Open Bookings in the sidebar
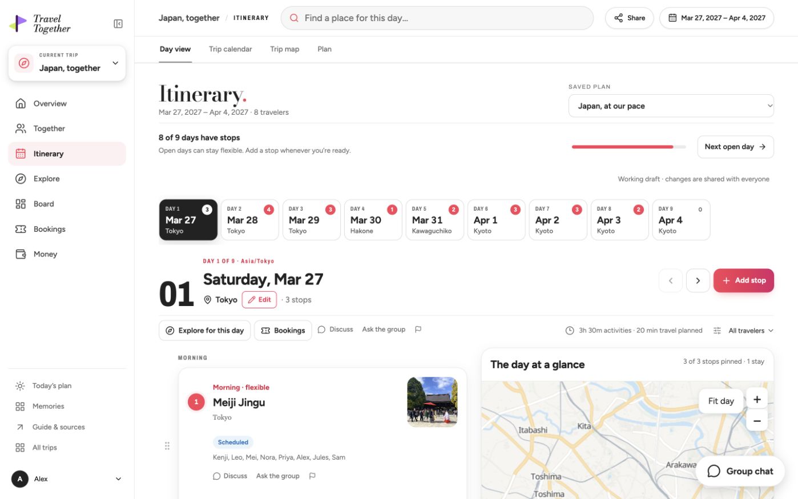The width and height of the screenshot is (798, 499). tap(67, 229)
